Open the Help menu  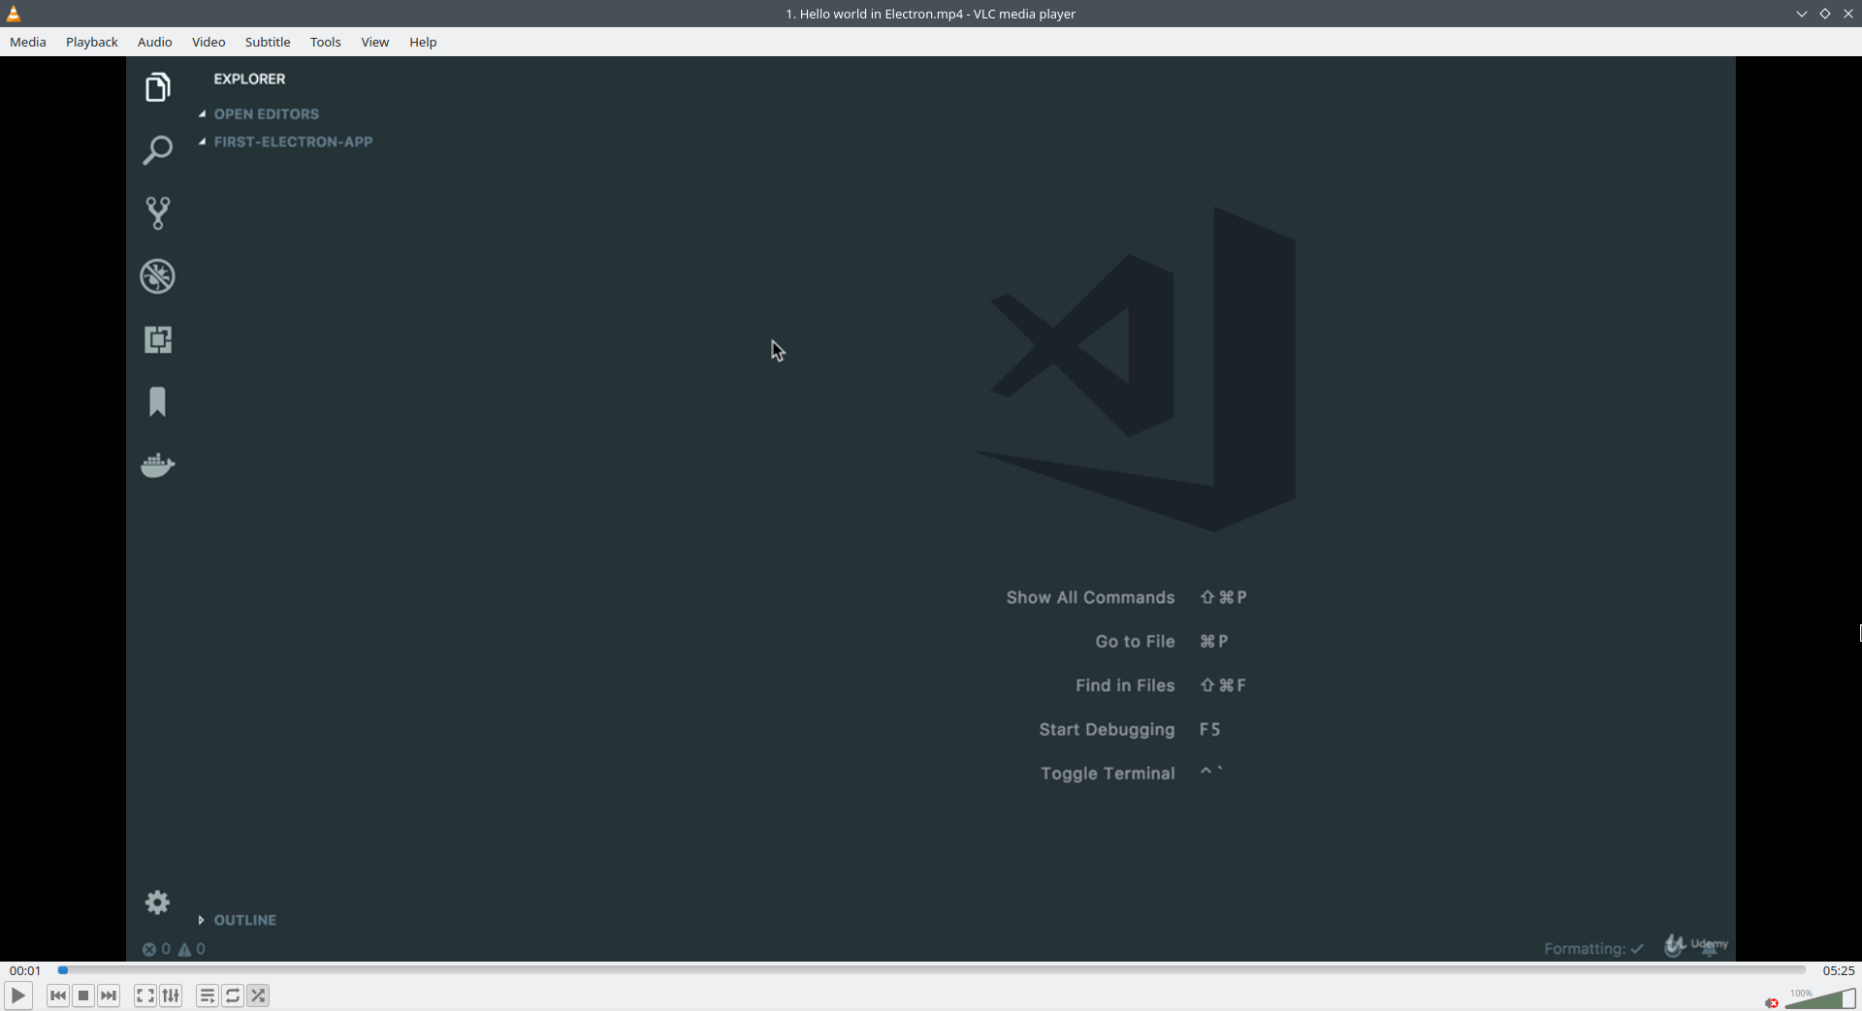[423, 42]
